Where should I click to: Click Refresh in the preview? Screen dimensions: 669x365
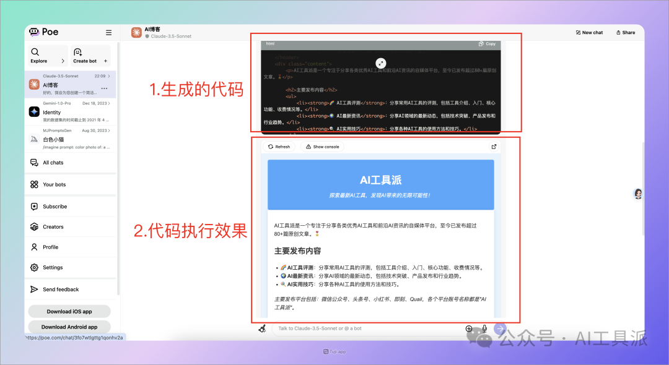(279, 147)
